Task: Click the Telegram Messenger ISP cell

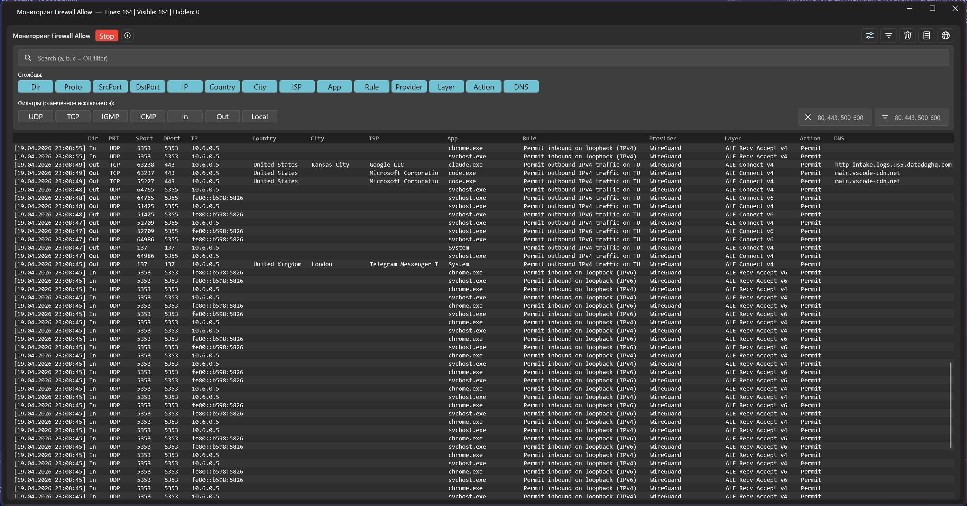Action: [404, 264]
